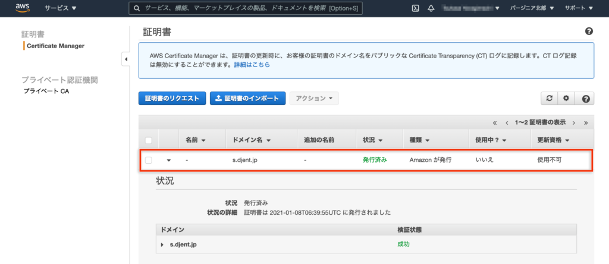Sort by the 種類 column

419,141
